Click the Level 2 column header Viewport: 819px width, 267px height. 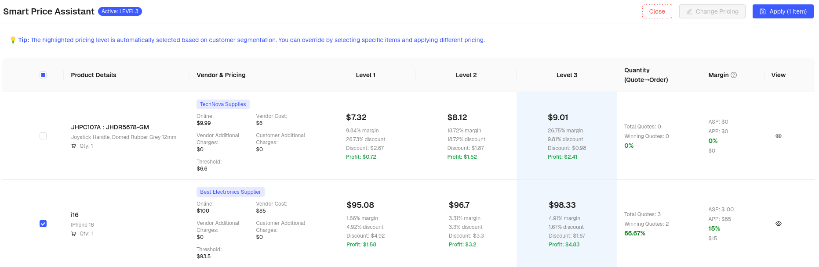click(x=466, y=75)
